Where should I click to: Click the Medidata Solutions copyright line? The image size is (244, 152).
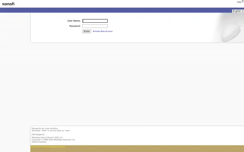(53, 140)
